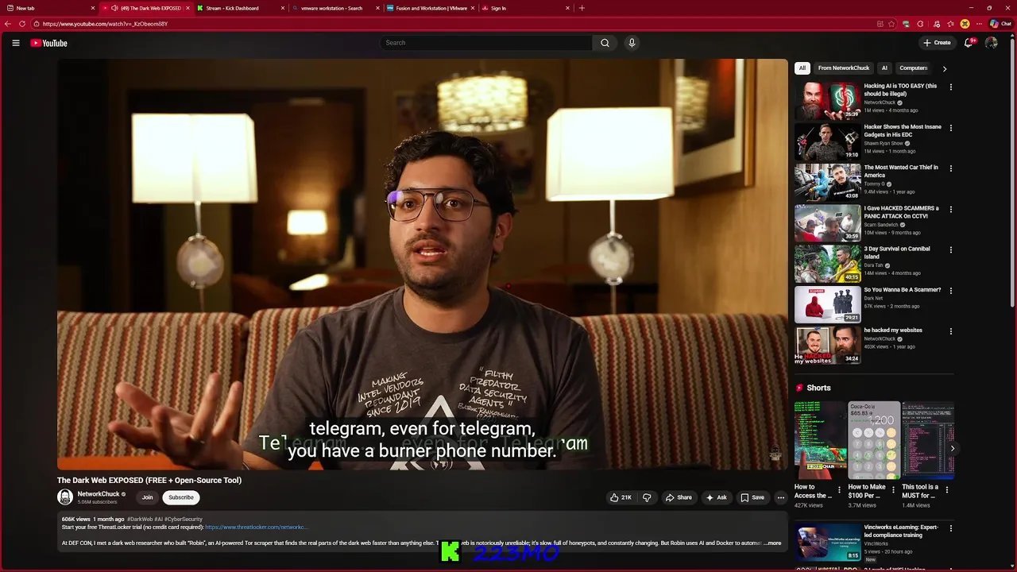Image resolution: width=1017 pixels, height=572 pixels.
Task: Share the Dark Web EXPOSED video
Action: pyautogui.click(x=679, y=497)
